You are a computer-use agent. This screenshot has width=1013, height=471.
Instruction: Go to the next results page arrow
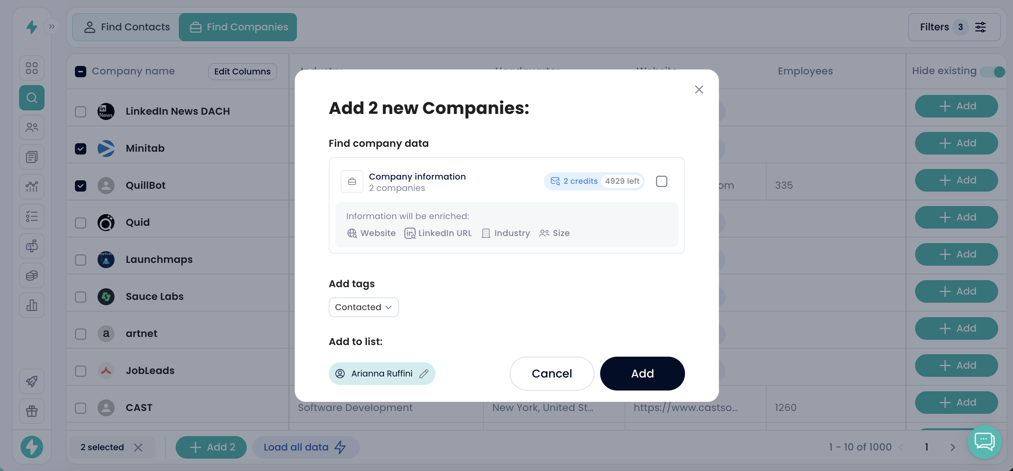pyautogui.click(x=953, y=447)
